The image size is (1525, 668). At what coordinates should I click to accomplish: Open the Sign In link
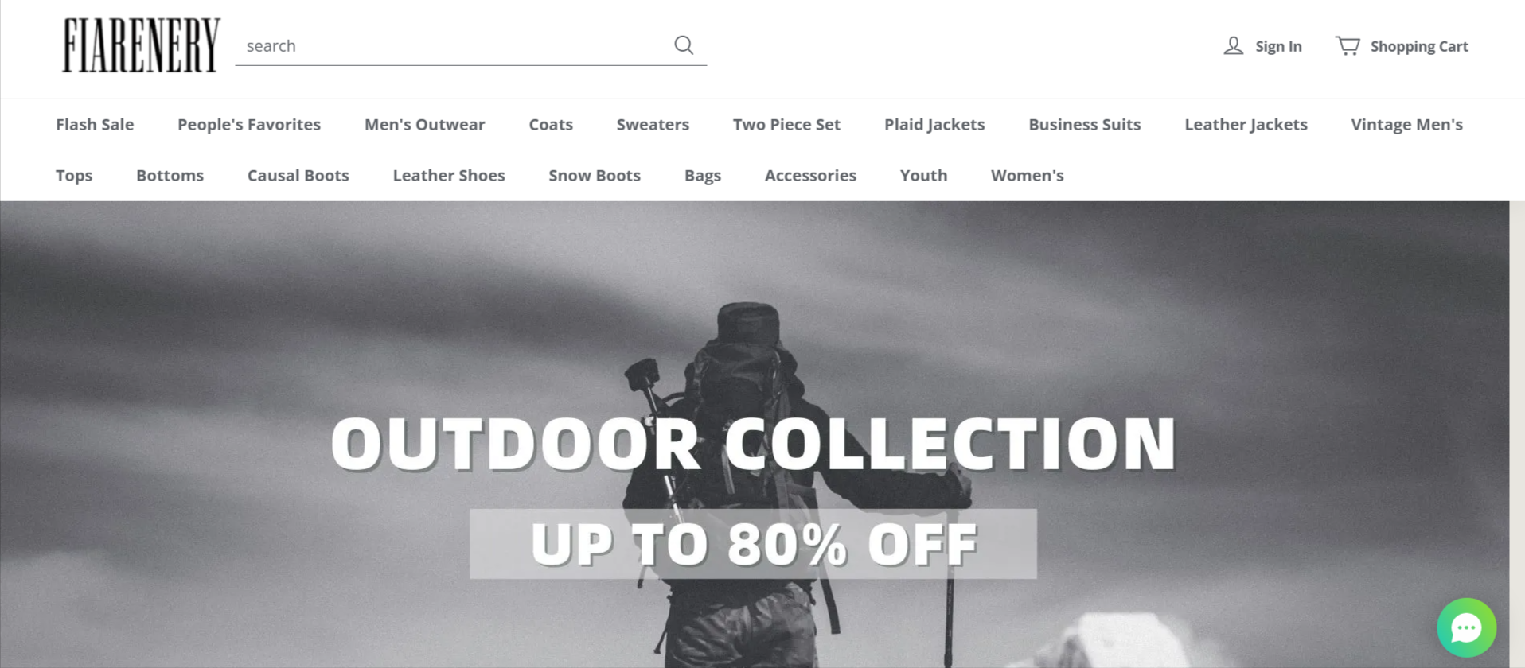point(1278,46)
